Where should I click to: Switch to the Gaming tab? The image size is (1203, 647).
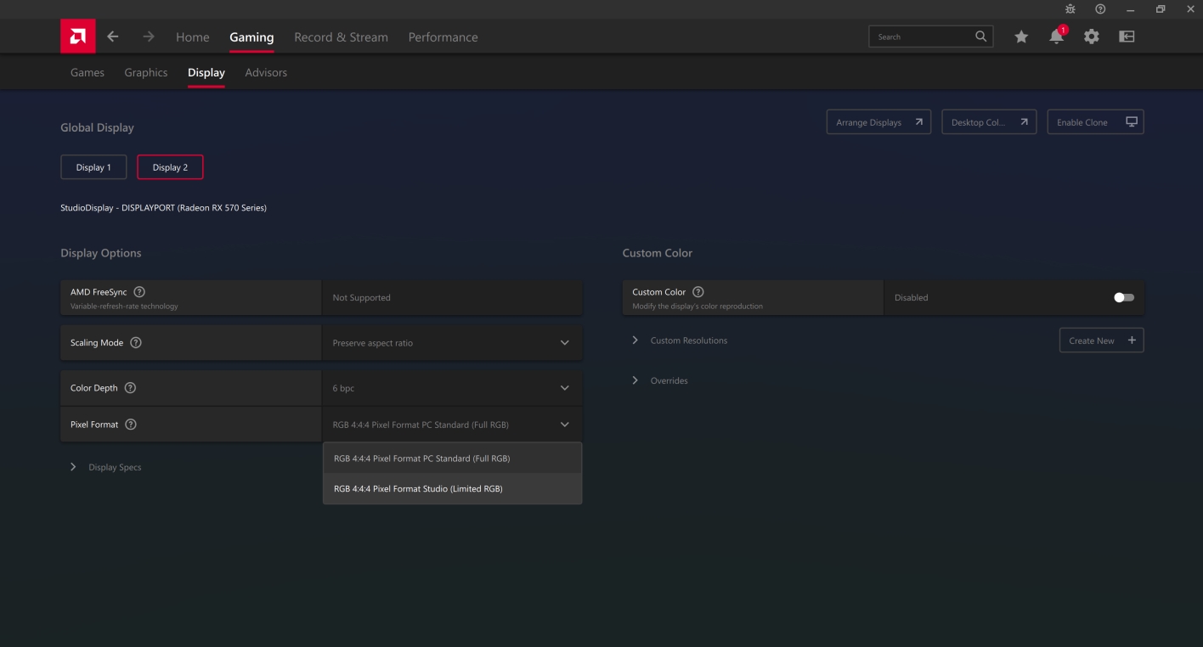pyautogui.click(x=251, y=37)
